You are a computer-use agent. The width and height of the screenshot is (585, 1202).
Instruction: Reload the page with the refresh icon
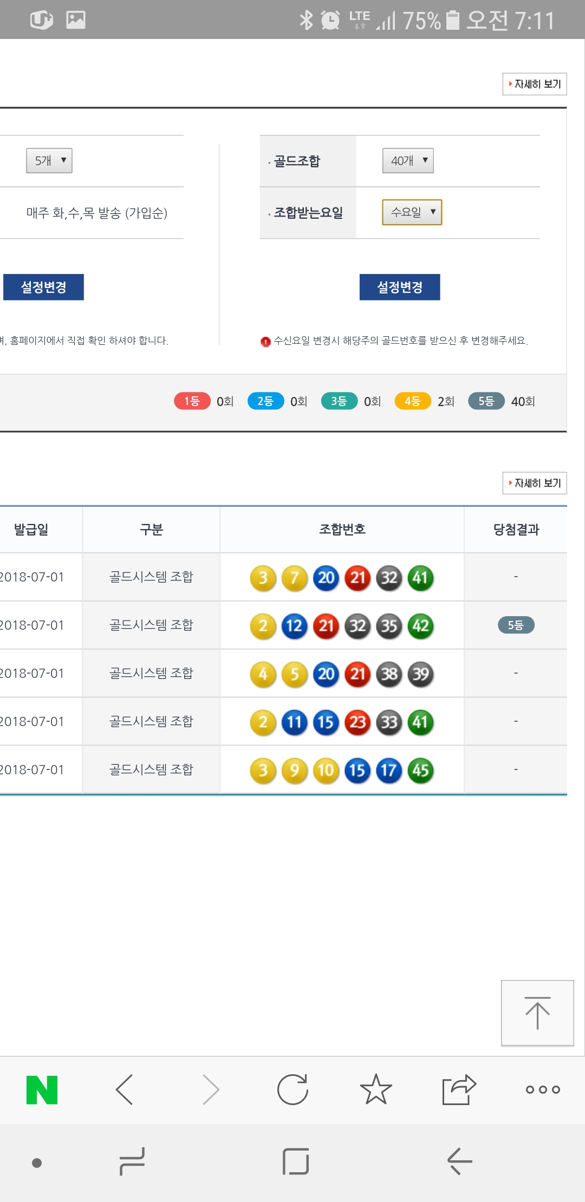click(292, 1089)
